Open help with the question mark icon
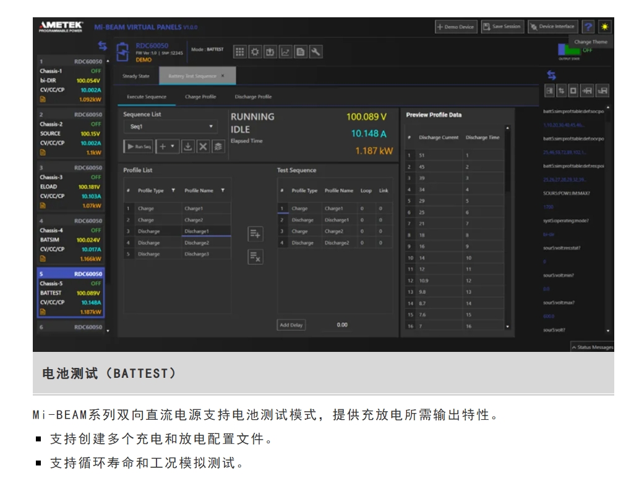This screenshot has height=484, width=639. point(588,27)
